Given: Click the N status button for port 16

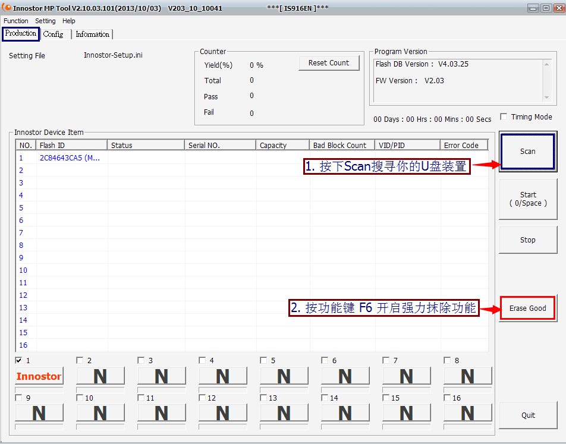Looking at the screenshot, I should [467, 412].
